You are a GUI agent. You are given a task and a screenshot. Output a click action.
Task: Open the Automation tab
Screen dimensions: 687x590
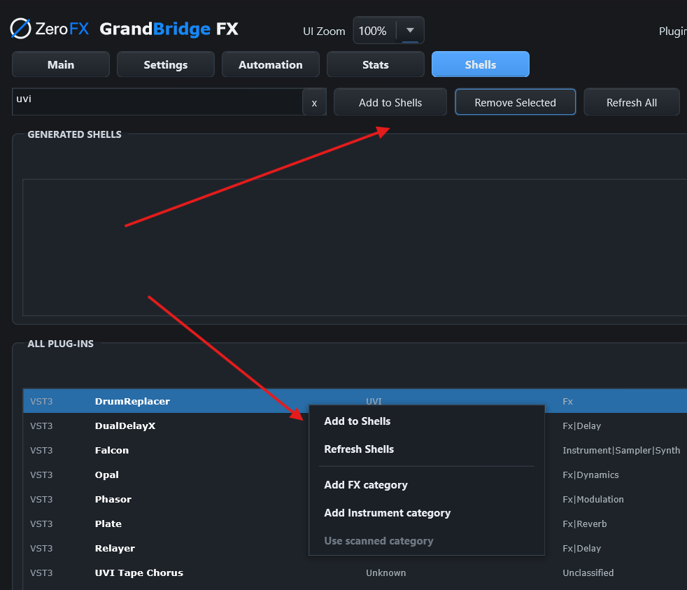(270, 64)
